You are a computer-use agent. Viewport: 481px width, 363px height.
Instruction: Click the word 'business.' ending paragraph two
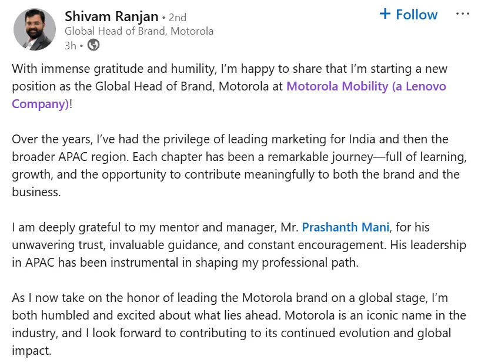click(x=36, y=192)
